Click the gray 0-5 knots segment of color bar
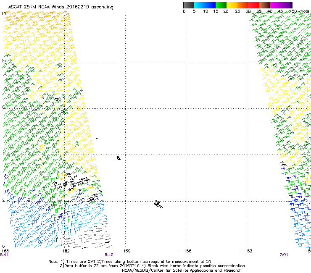The height and width of the screenshot is (273, 311). tap(188, 5)
